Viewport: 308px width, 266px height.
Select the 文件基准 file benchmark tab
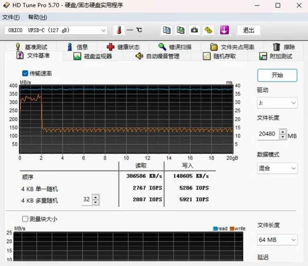pos(33,55)
